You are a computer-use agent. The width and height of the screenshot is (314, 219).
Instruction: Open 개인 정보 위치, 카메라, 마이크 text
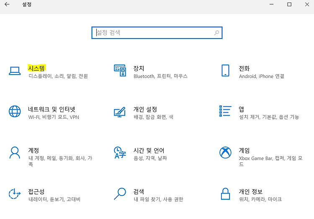260,199
